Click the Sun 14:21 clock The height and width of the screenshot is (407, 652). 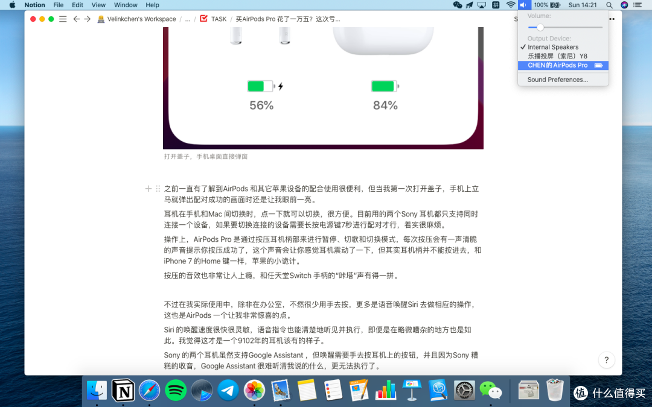point(583,5)
